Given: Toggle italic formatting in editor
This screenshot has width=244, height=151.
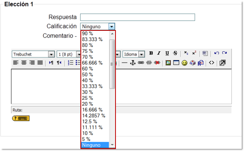Looking at the screenshot, I should tap(159, 53).
